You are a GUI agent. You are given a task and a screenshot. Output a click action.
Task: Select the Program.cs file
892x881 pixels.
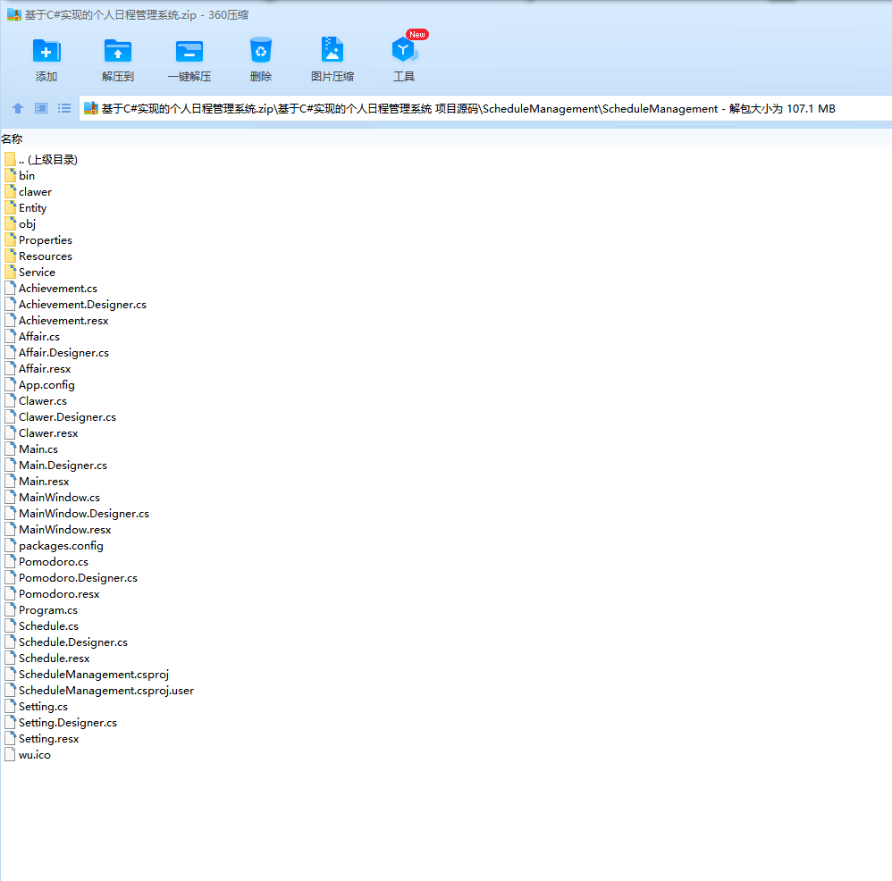click(x=41, y=609)
